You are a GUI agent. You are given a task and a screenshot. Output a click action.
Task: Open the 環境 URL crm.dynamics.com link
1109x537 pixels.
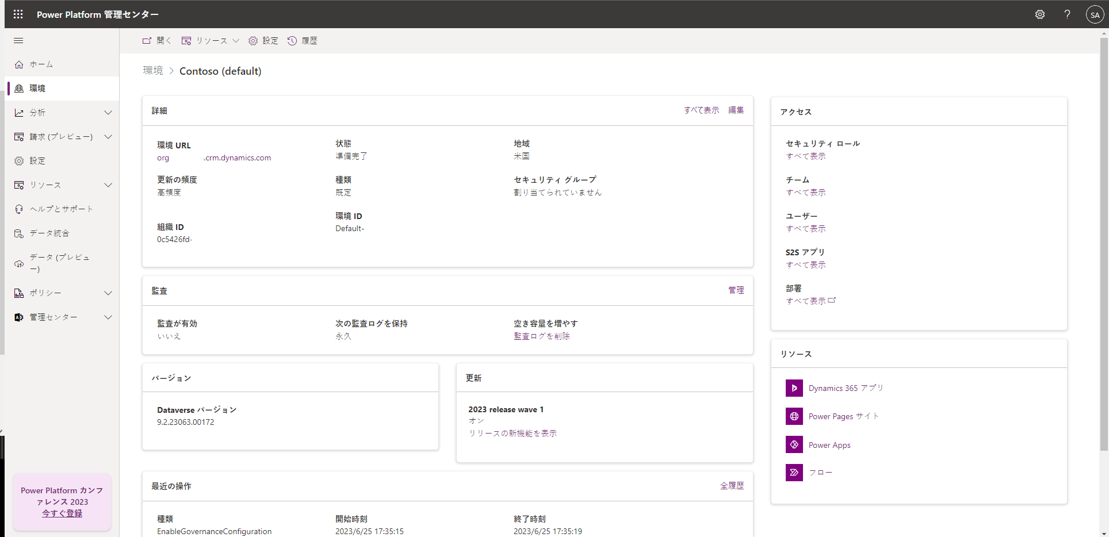point(214,158)
